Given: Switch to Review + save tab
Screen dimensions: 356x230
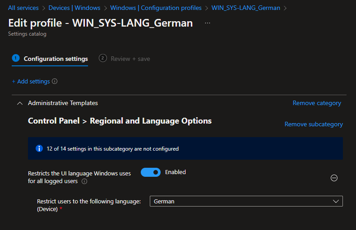Looking at the screenshot, I should (x=130, y=59).
